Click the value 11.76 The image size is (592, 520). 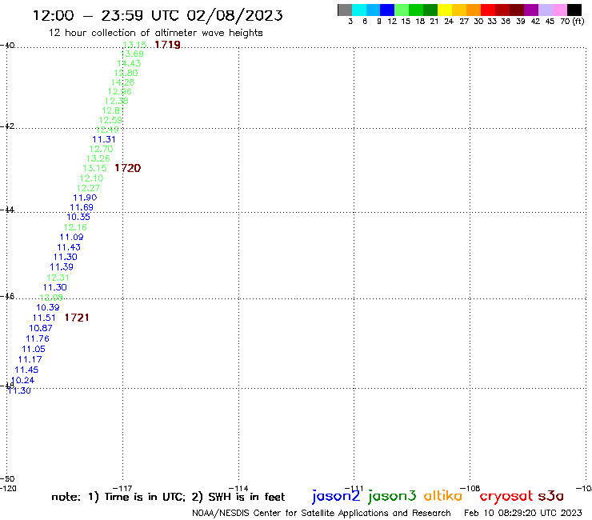tap(38, 338)
